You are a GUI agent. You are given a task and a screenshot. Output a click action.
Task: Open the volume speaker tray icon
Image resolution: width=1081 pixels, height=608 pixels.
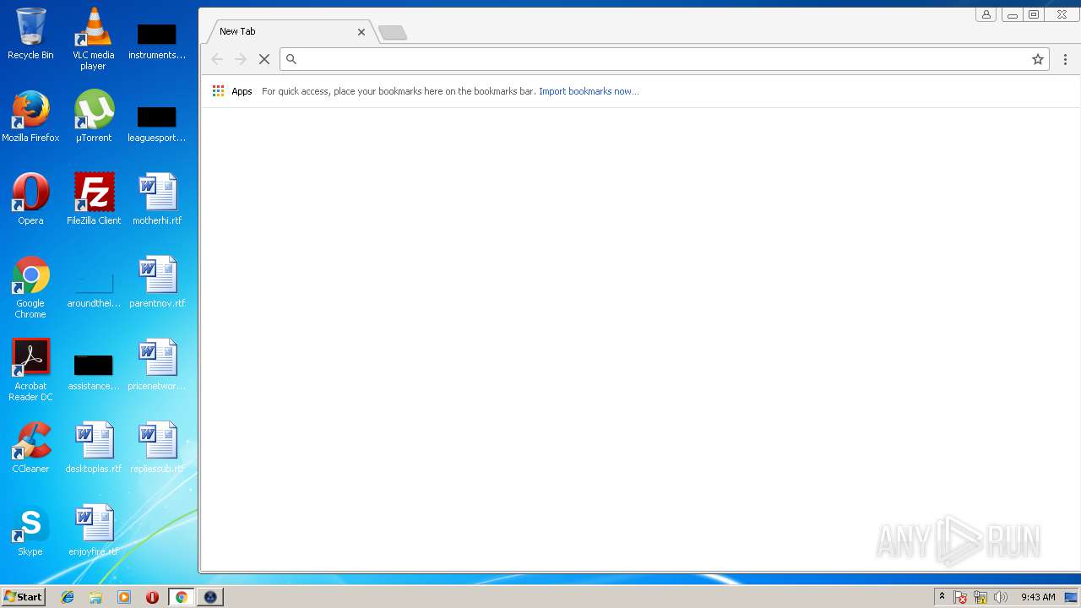pyautogui.click(x=1001, y=597)
